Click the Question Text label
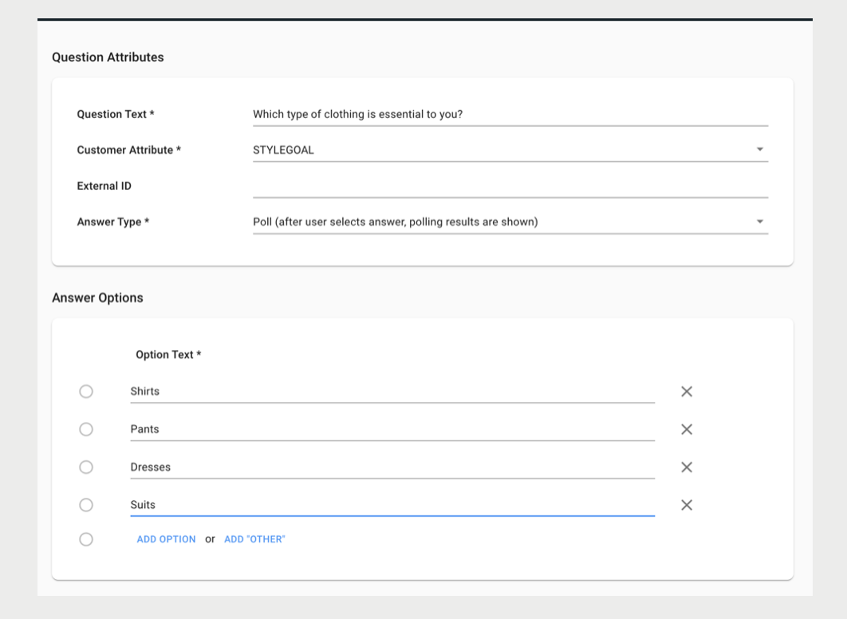 coord(116,115)
